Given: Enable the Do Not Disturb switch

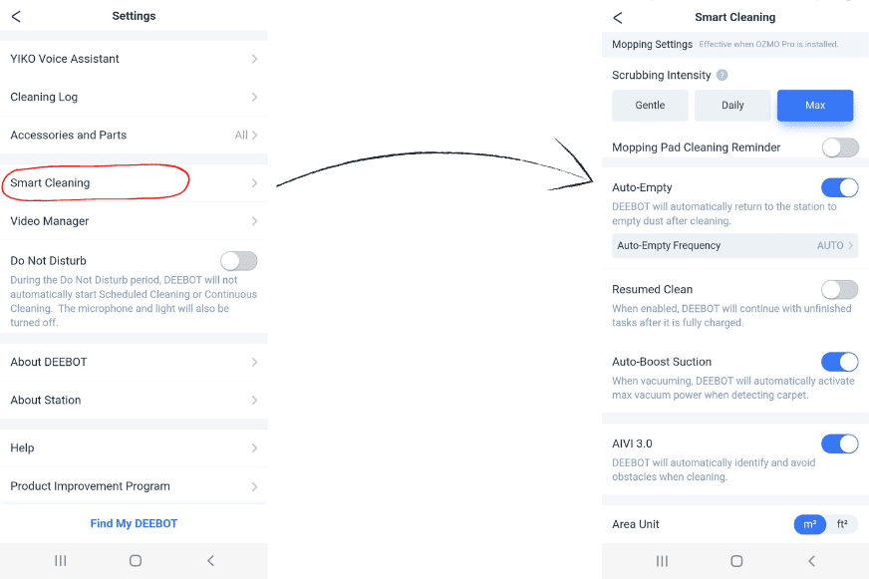Looking at the screenshot, I should (x=239, y=261).
